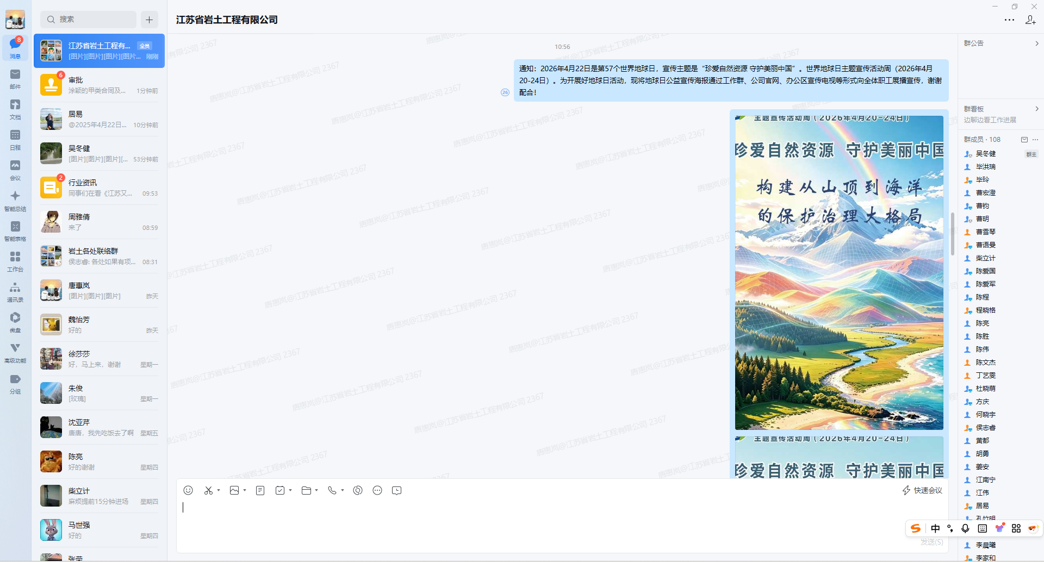Click the 快速会议 quick meeting button

coord(922,490)
